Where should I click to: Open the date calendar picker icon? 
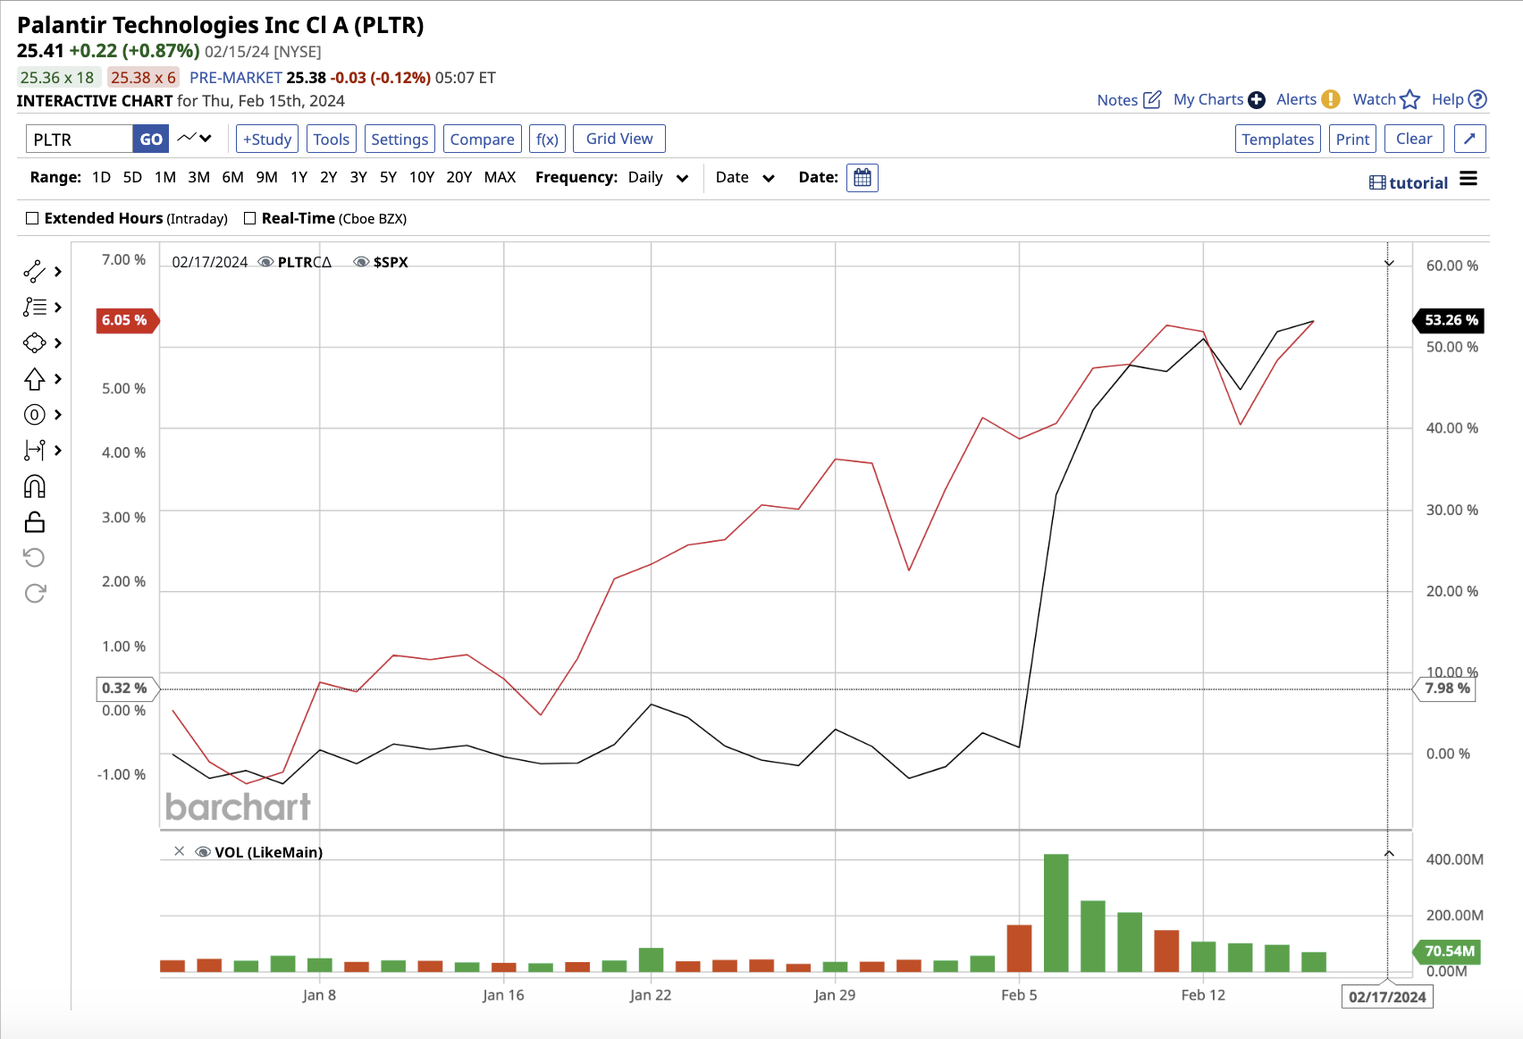coord(862,178)
